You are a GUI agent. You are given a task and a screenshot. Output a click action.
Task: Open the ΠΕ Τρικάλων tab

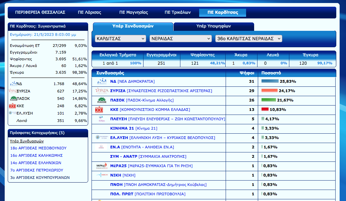tap(178, 12)
